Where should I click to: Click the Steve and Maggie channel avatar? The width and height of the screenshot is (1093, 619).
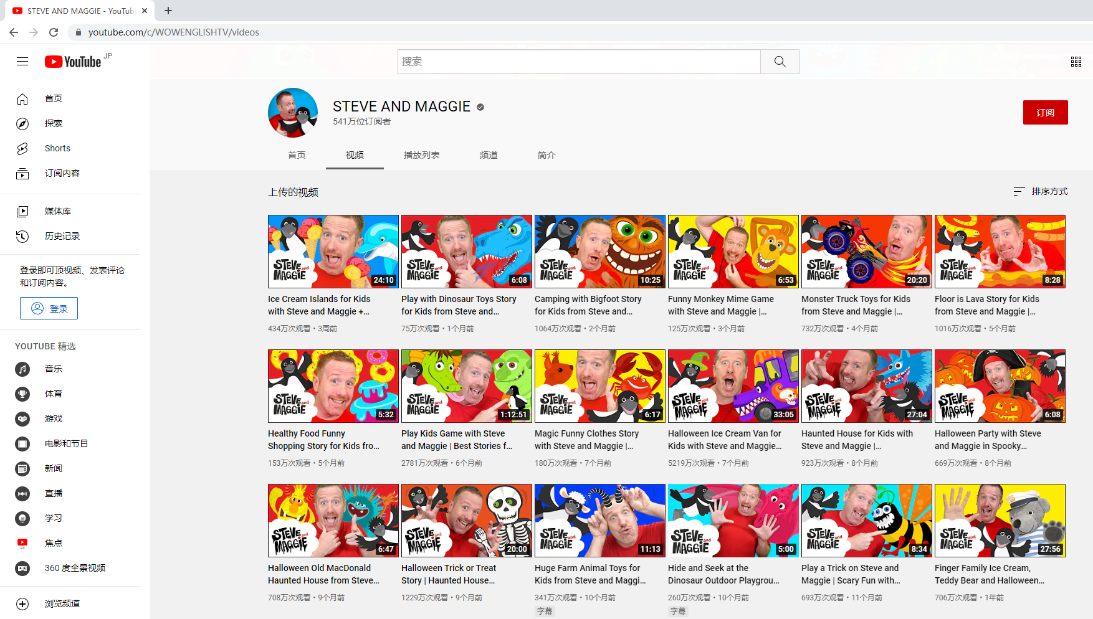(x=293, y=113)
